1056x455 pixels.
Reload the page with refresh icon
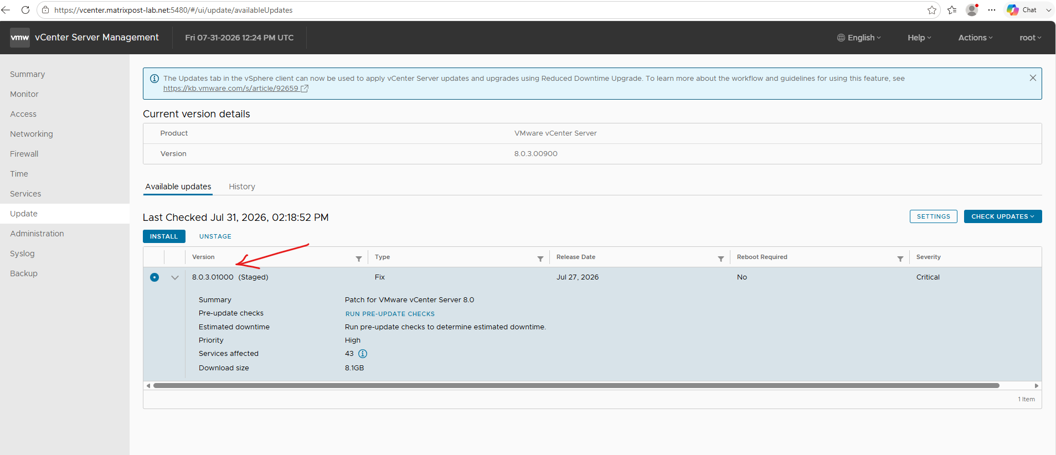pyautogui.click(x=25, y=10)
